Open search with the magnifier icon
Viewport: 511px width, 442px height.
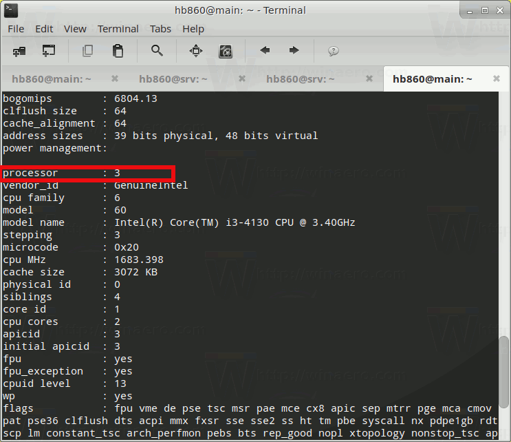(157, 50)
